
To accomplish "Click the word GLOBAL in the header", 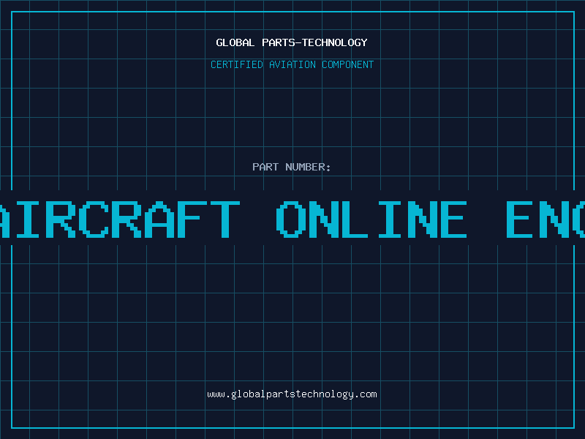I will 235,42.
